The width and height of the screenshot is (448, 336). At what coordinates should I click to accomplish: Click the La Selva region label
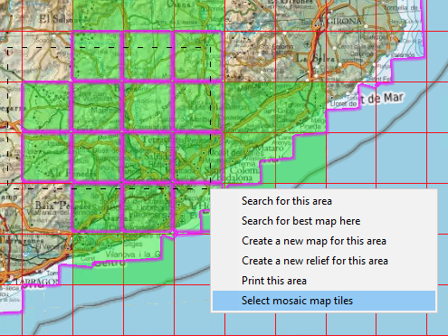point(315,58)
